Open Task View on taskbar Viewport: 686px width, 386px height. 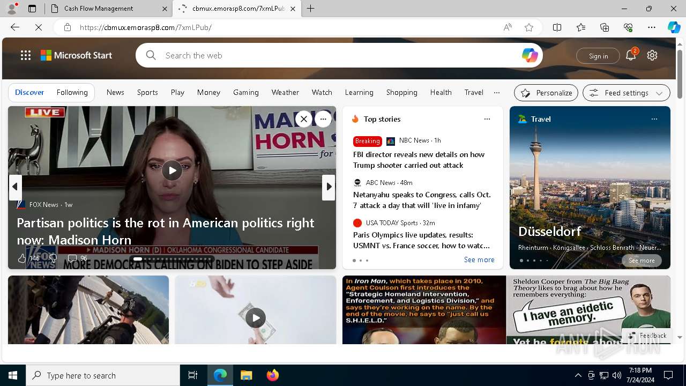(x=193, y=375)
